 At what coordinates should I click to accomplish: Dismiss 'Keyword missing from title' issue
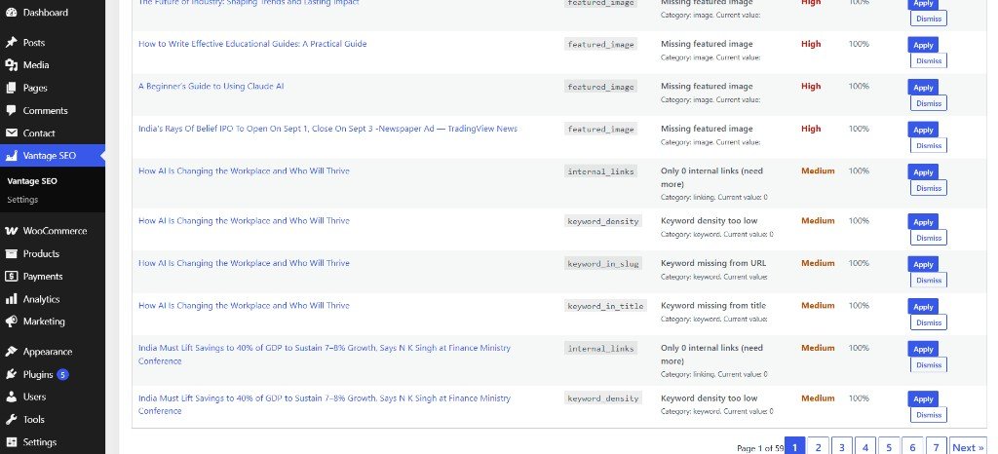929,322
